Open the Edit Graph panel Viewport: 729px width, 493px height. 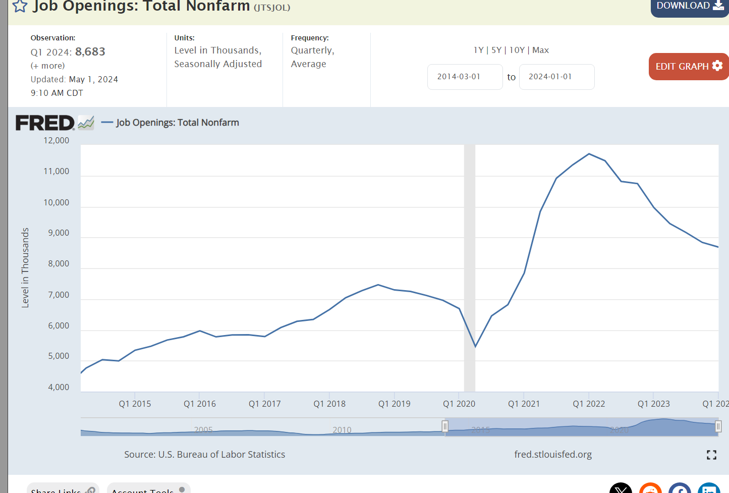coord(689,67)
